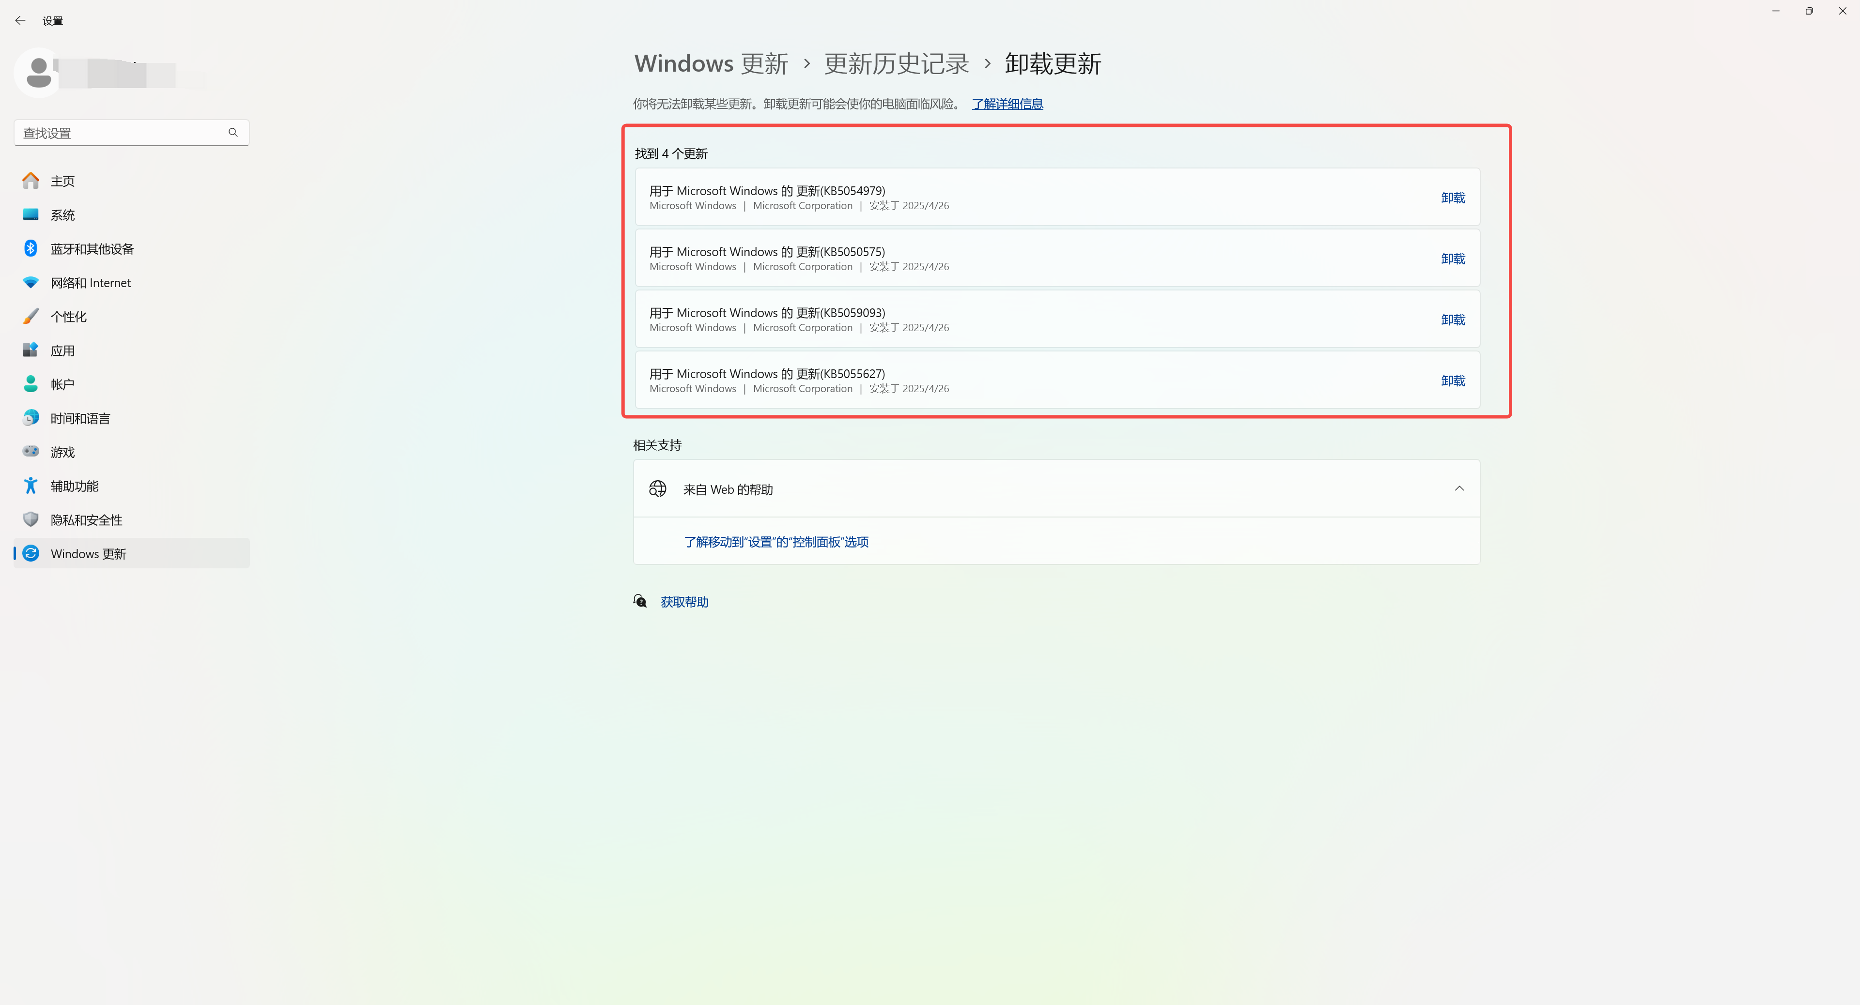1860x1005 pixels.
Task: Collapse the 来自 Web 的帮助 section
Action: point(1458,488)
